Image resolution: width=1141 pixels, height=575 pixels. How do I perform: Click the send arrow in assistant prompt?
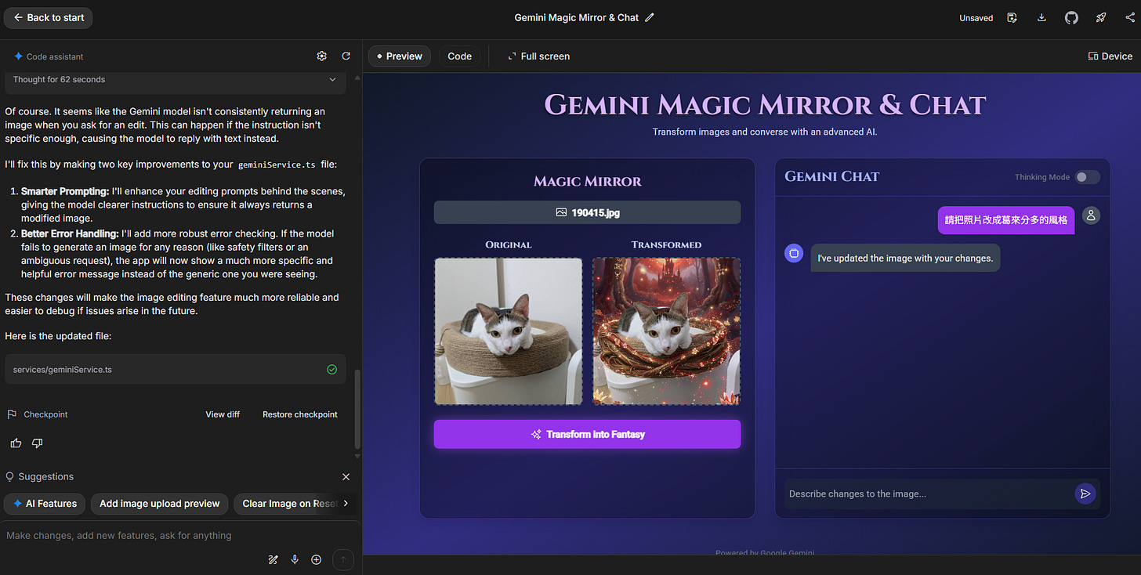click(x=342, y=559)
